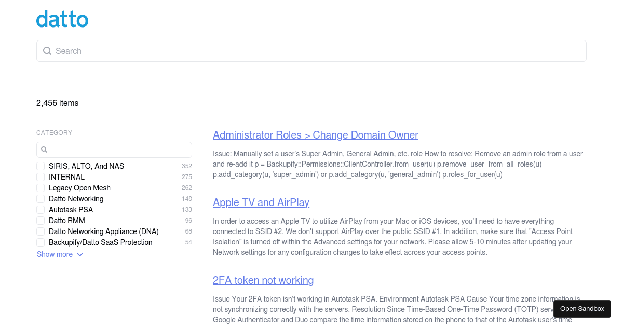
Task: Open Administrator Roles > Change Domain Owner article
Action: tap(315, 135)
